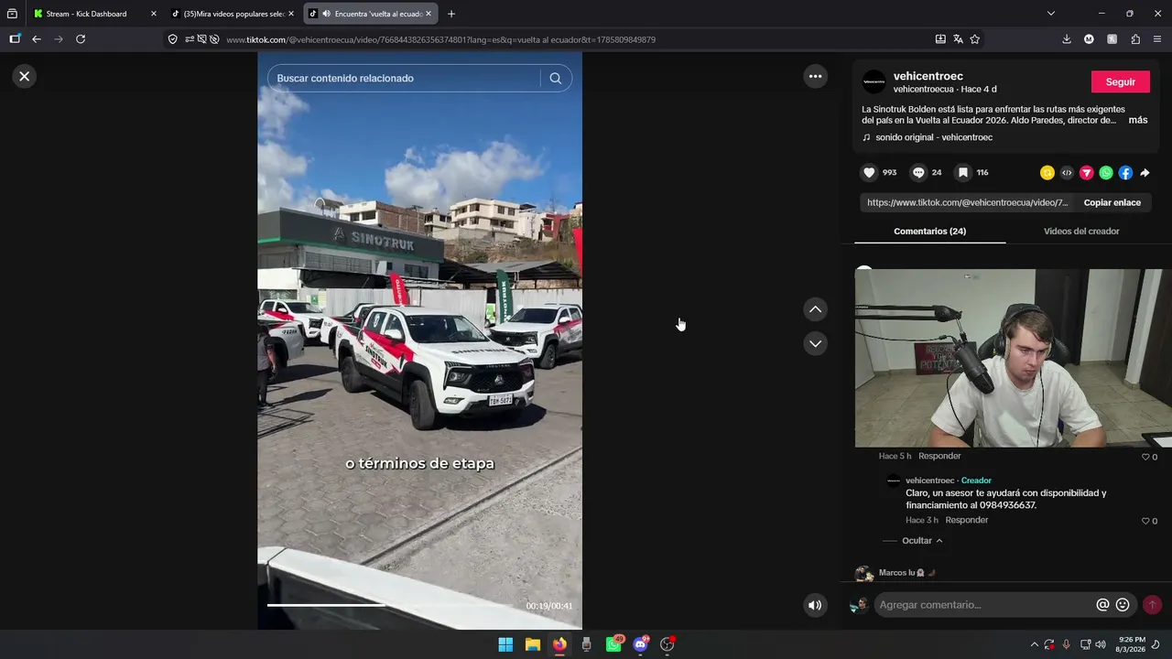The width and height of the screenshot is (1172, 659).
Task: Switch to 'Comentarios (24)' tab
Action: click(x=929, y=232)
